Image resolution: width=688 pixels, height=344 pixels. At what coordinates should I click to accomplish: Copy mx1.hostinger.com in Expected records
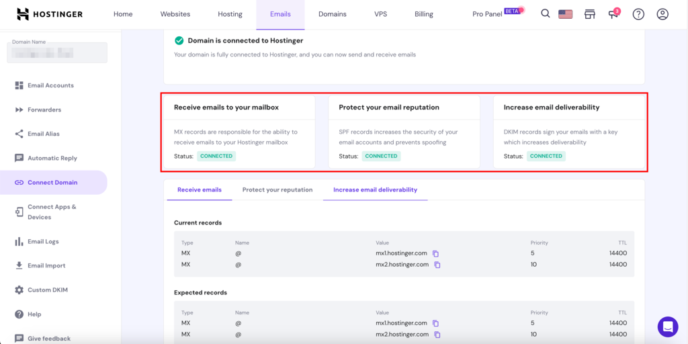436,324
